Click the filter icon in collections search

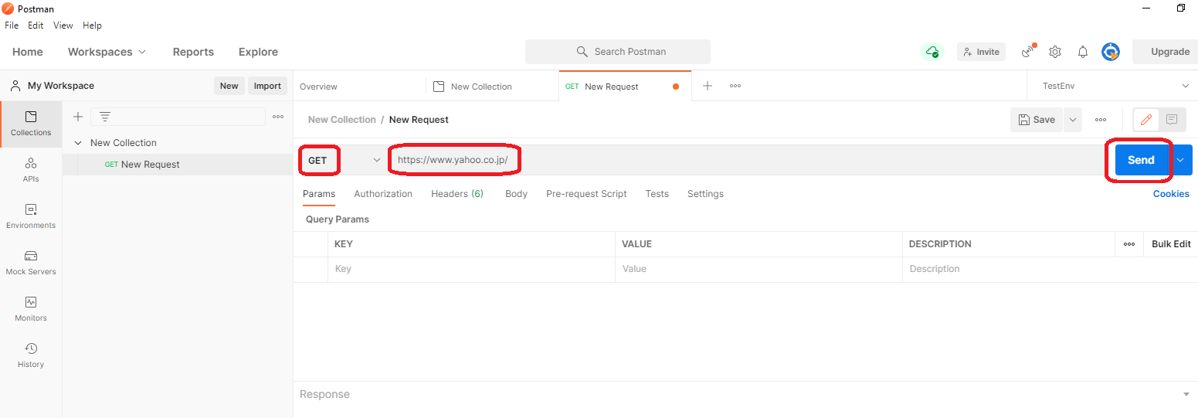[x=105, y=117]
